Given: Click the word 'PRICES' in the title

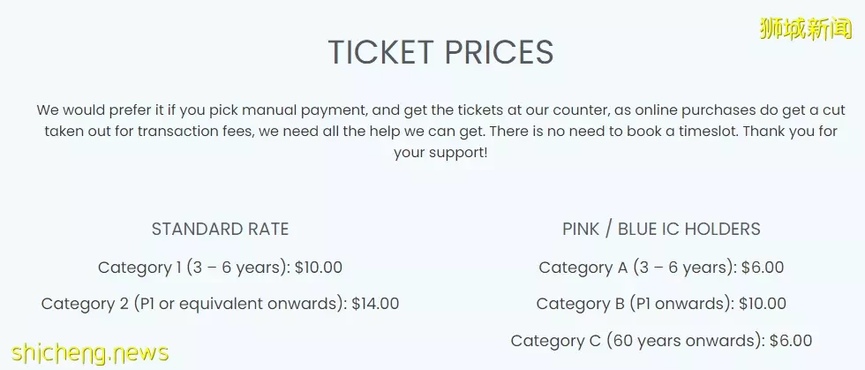Looking at the screenshot, I should click(500, 52).
